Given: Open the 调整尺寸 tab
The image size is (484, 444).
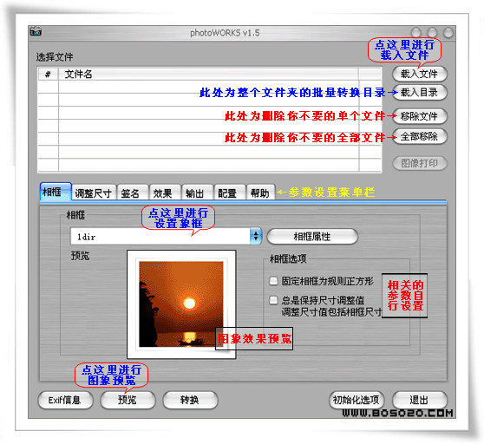Looking at the screenshot, I should [94, 193].
